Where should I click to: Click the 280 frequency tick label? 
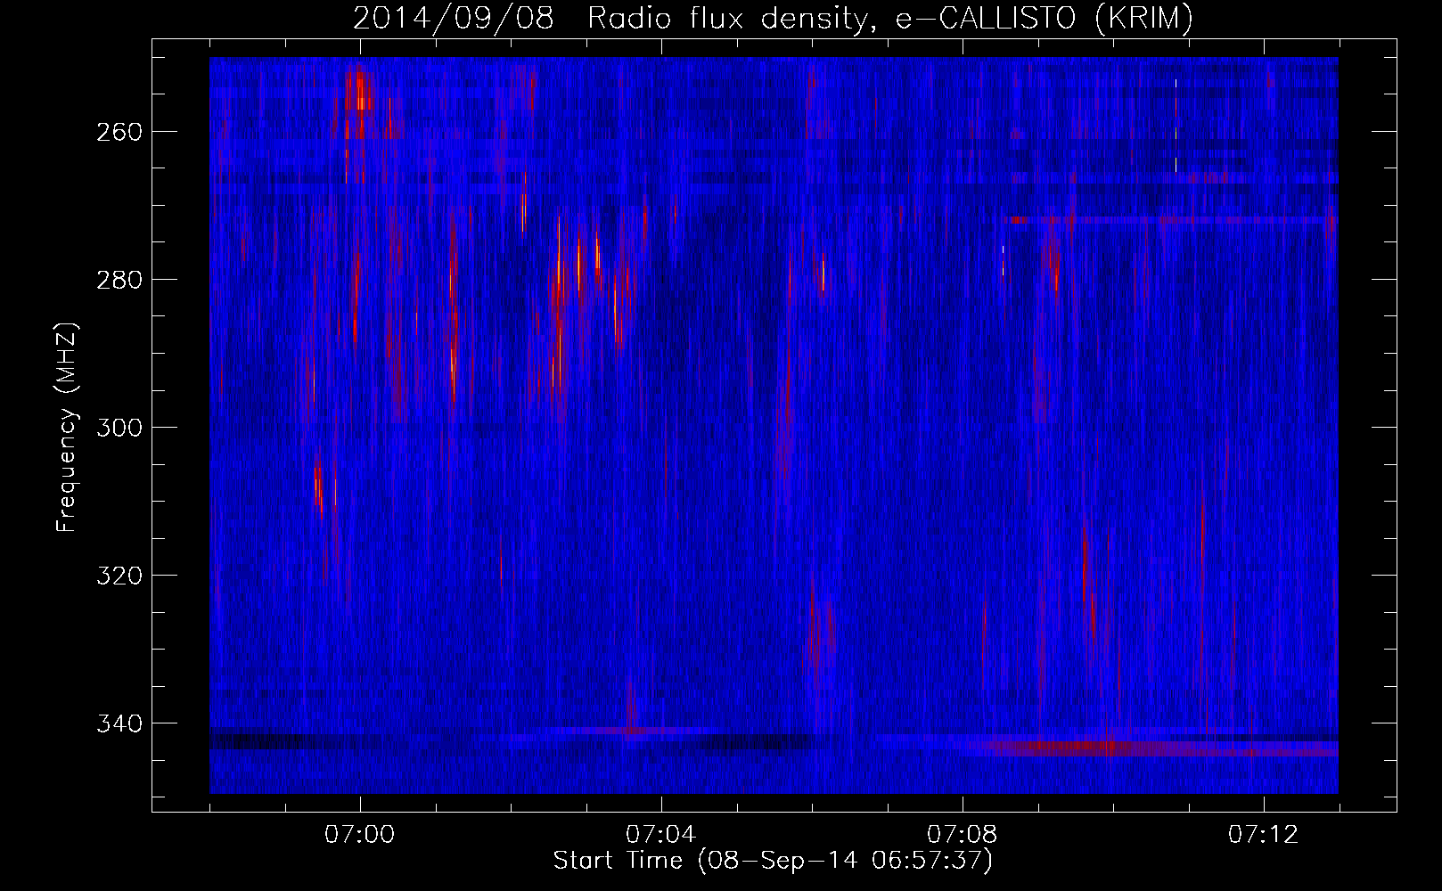click(118, 280)
